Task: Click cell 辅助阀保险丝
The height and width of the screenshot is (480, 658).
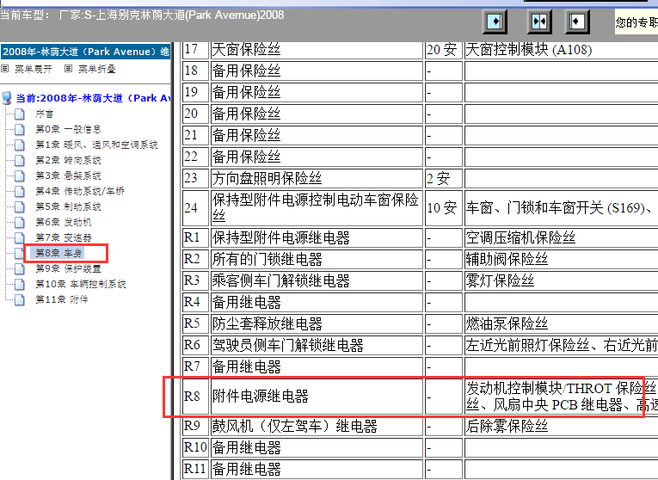Action: click(561, 259)
